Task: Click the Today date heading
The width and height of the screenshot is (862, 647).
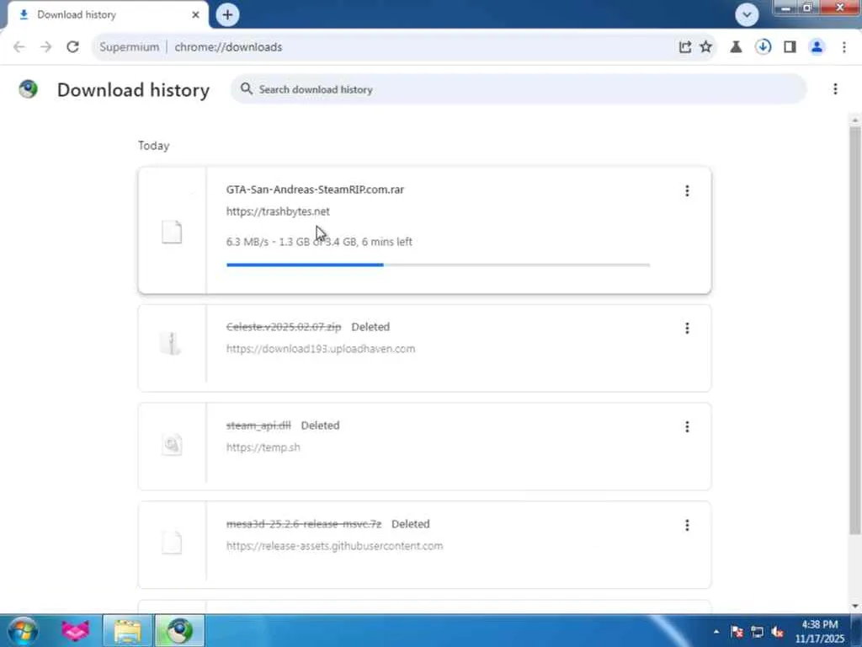Action: [x=153, y=146]
